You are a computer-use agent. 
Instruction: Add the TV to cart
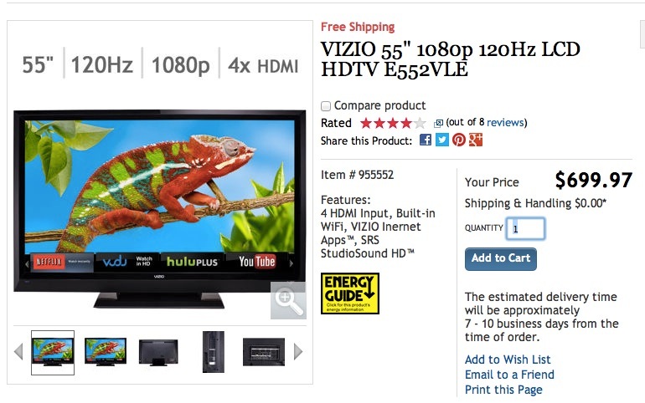(x=501, y=259)
